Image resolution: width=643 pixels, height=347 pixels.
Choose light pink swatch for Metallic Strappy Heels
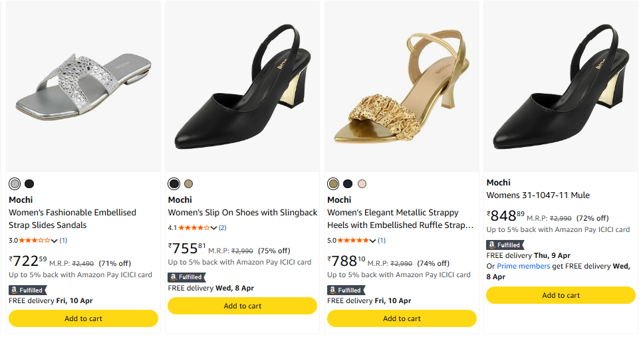coord(362,184)
